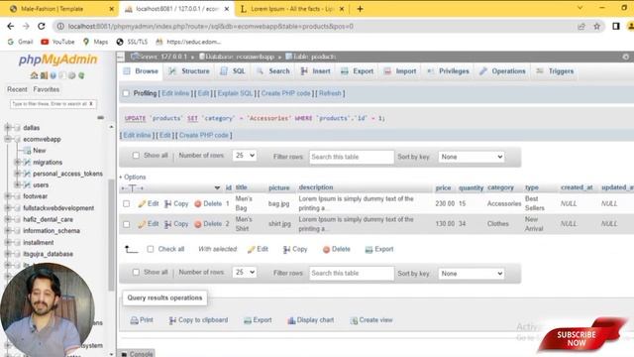Enable the upper Show all checkbox

coord(136,155)
